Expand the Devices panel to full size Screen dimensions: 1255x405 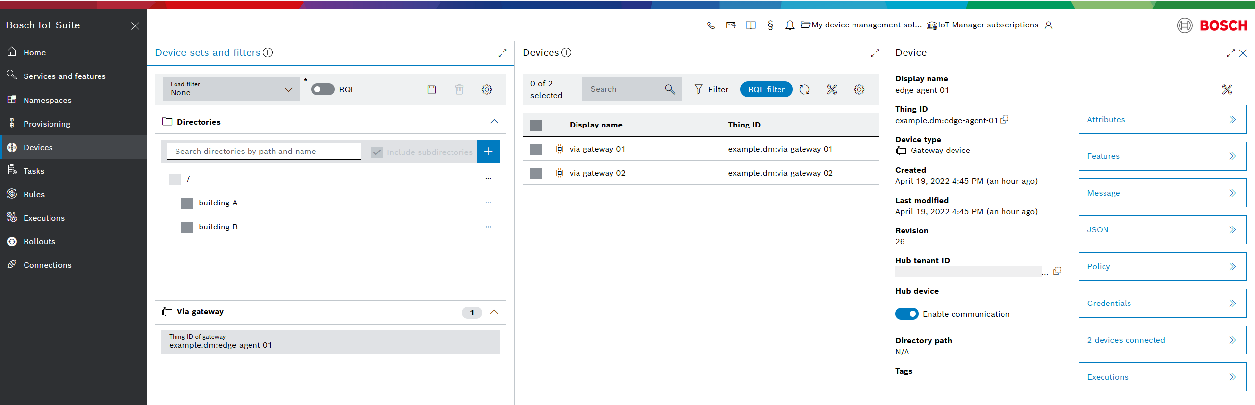[875, 53]
